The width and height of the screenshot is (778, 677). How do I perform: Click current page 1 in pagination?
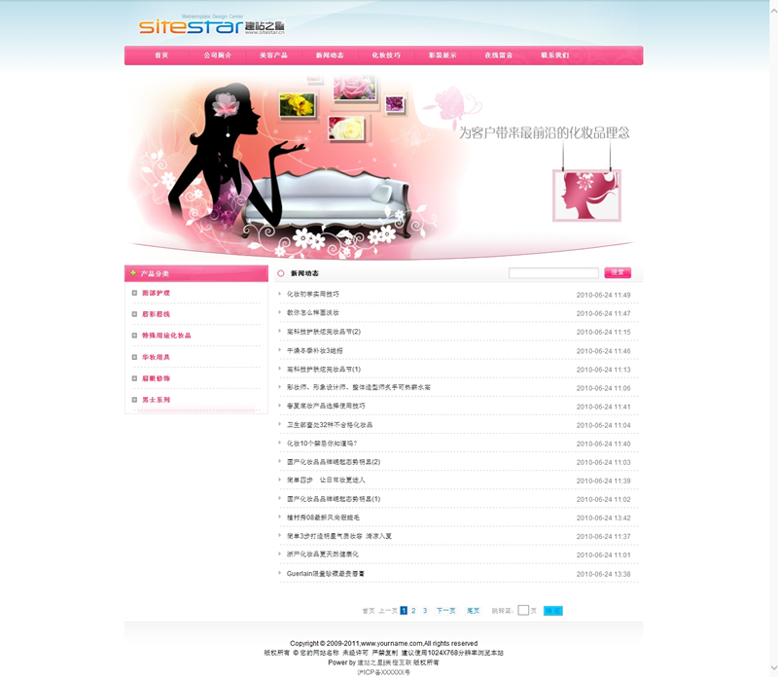coord(404,611)
